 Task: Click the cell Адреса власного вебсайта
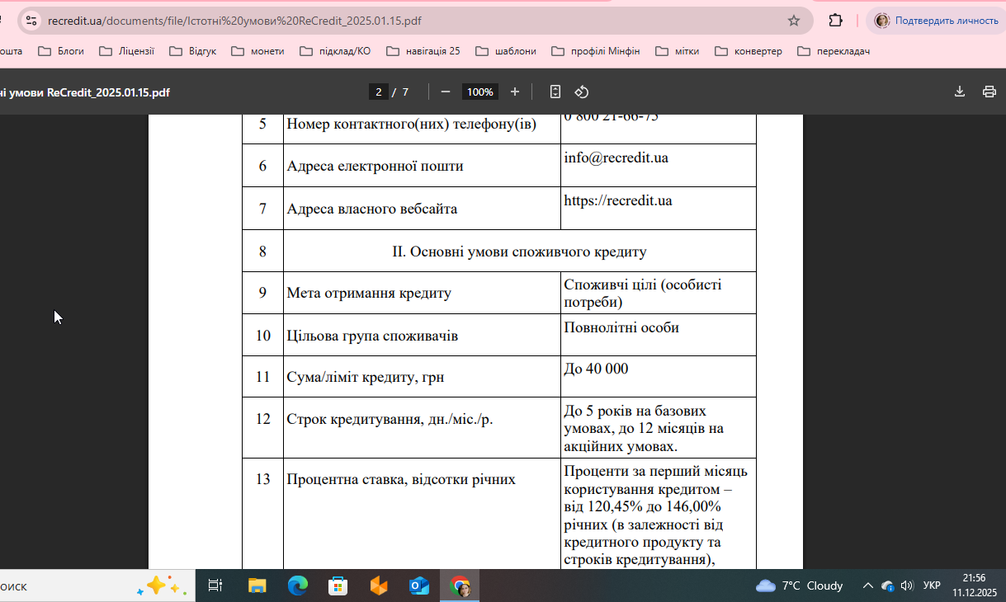point(422,209)
